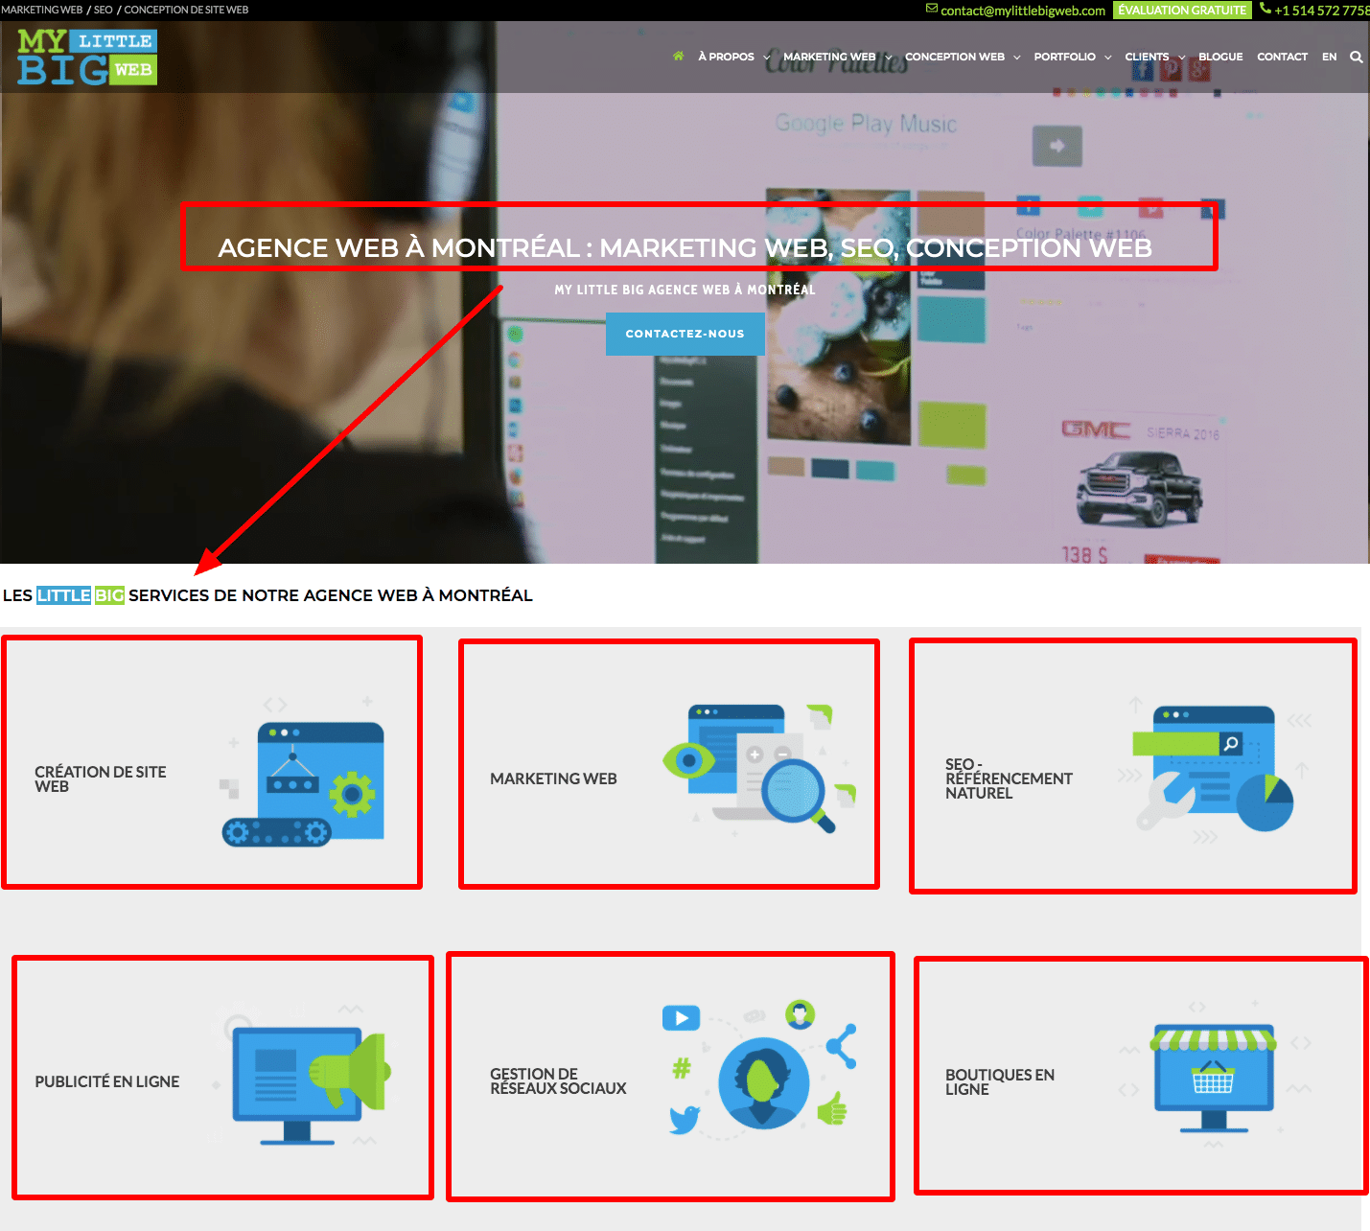Click the SEO wrench and chart illustration

tap(1214, 770)
